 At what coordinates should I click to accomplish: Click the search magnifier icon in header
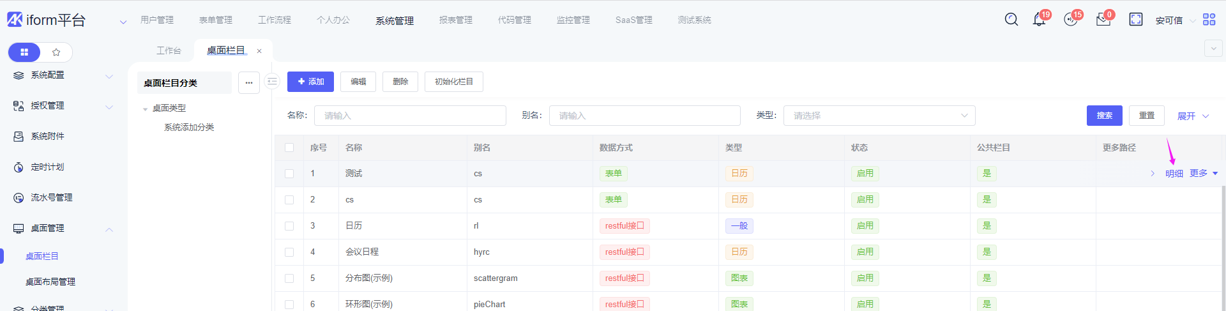1011,20
